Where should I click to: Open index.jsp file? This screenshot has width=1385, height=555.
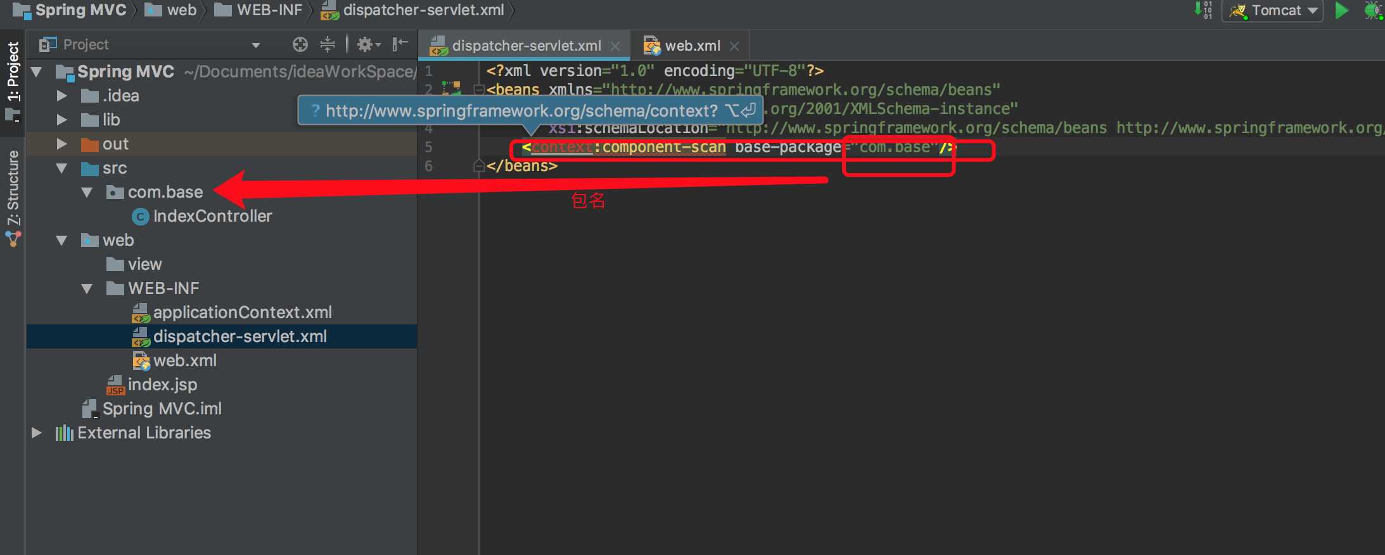(162, 385)
